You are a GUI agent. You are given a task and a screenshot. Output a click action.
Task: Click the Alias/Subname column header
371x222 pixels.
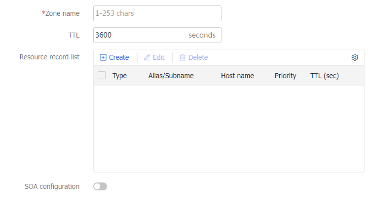[171, 76]
